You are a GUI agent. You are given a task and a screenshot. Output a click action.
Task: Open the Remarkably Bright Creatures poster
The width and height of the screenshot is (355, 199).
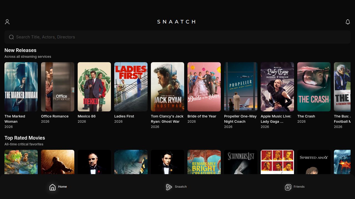click(204, 162)
